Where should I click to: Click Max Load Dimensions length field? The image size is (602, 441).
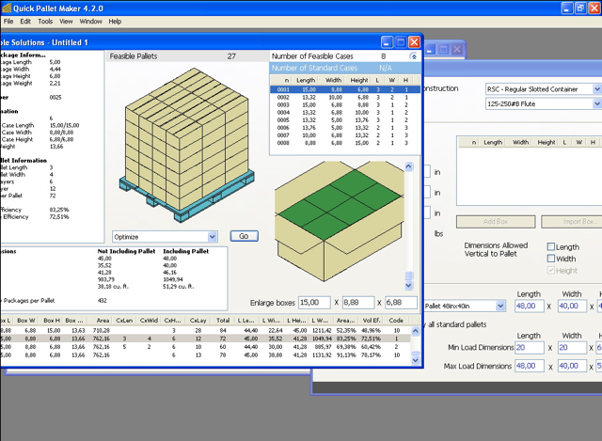529,366
